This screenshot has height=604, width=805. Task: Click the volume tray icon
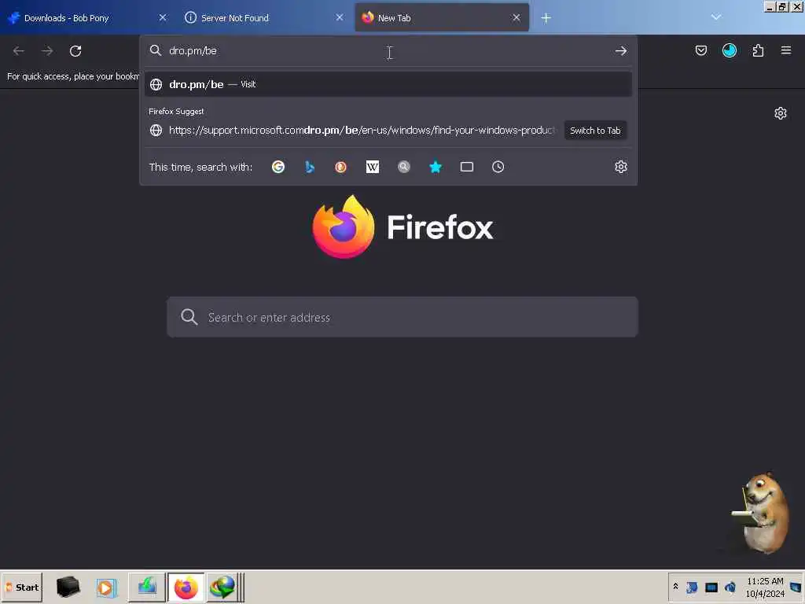730,587
